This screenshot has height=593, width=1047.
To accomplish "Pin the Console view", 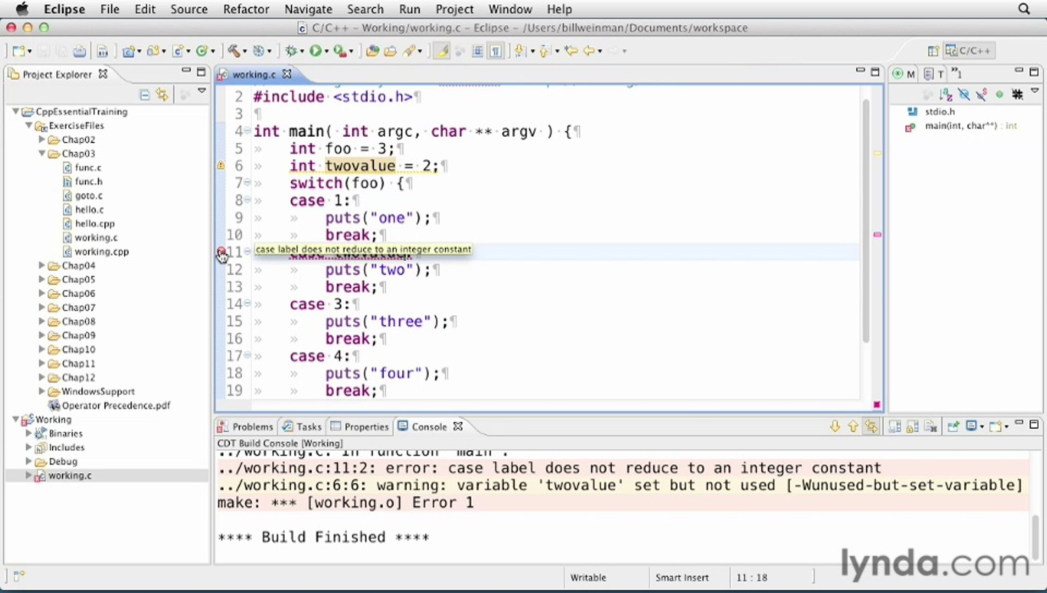I will click(x=953, y=427).
